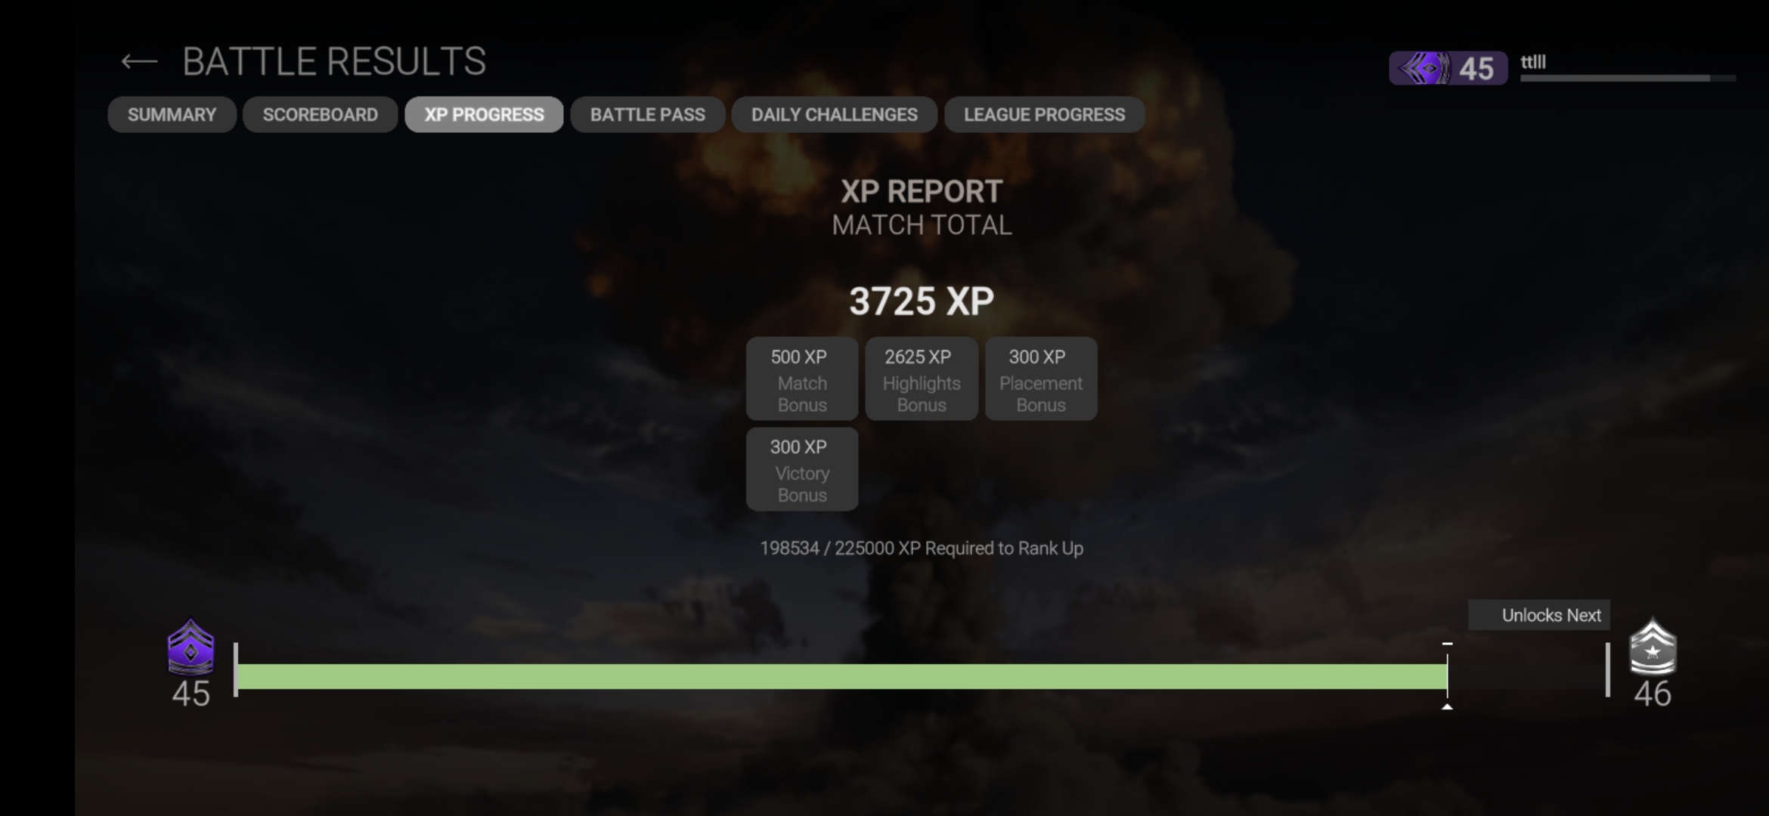Image resolution: width=1769 pixels, height=816 pixels.
Task: Click the back arrow icon
Action: click(139, 62)
